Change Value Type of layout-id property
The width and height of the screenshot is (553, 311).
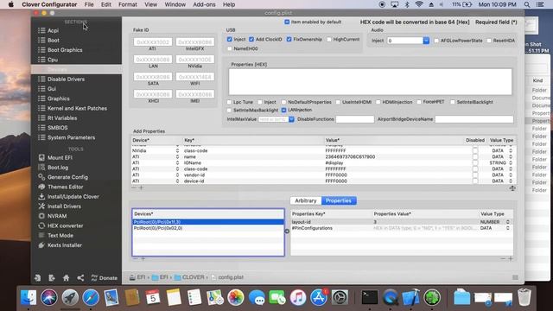point(508,222)
